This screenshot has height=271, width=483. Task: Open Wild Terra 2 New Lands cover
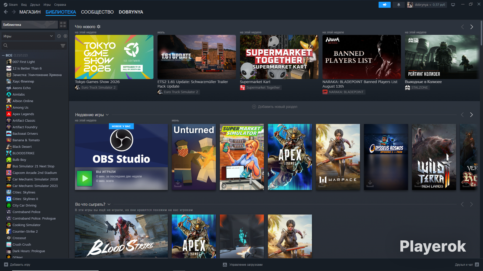(x=434, y=157)
